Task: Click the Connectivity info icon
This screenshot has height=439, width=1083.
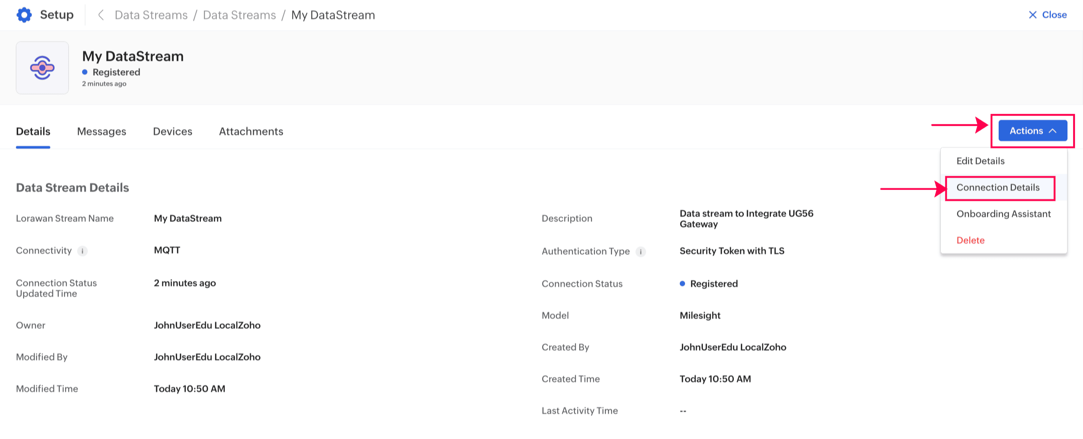Action: tap(82, 251)
